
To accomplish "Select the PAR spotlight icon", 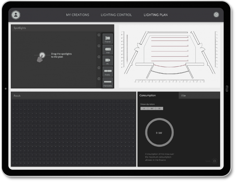I will [108, 49].
